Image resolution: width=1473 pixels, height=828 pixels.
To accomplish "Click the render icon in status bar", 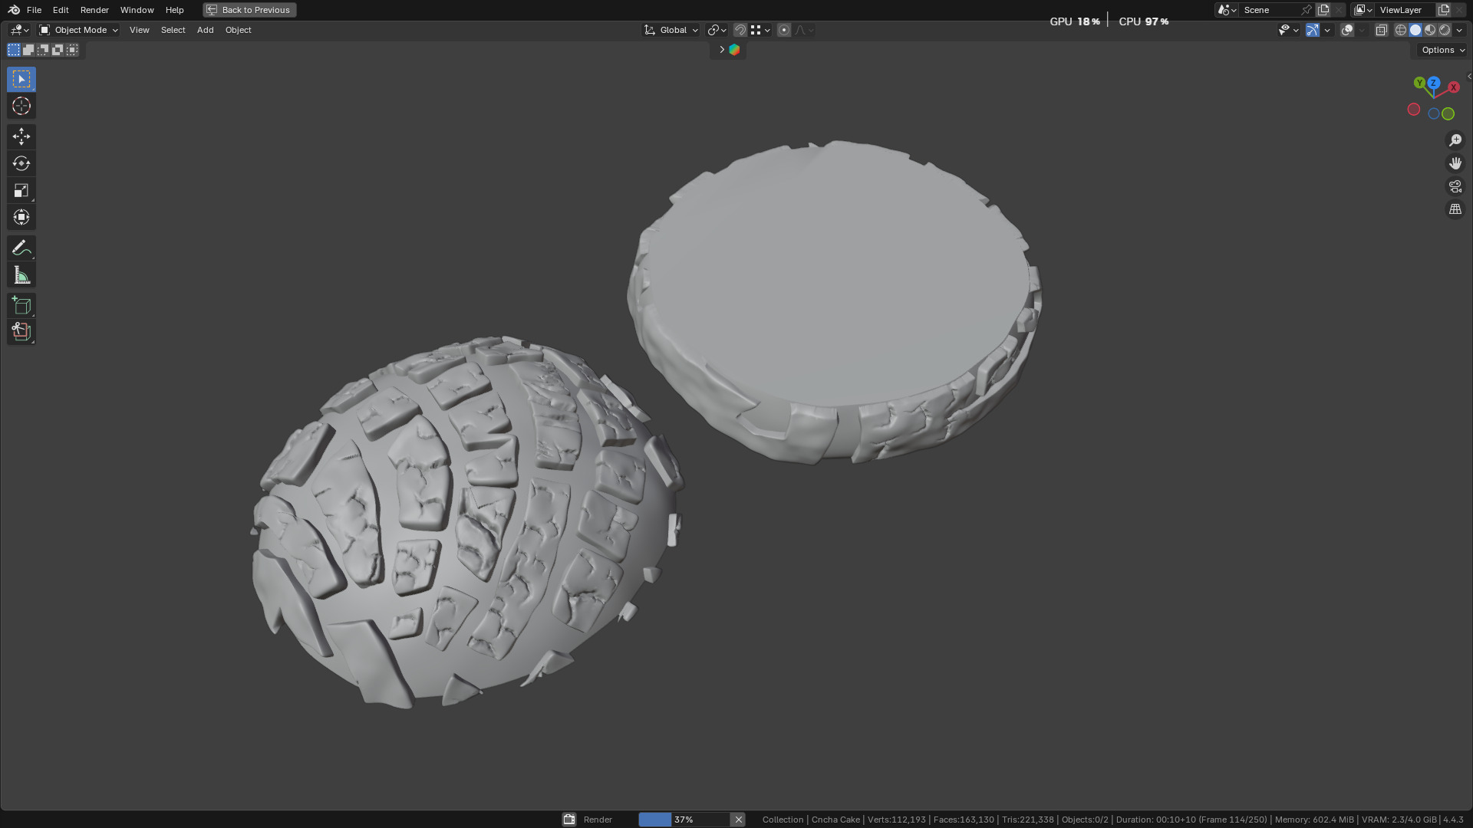I will point(569,820).
